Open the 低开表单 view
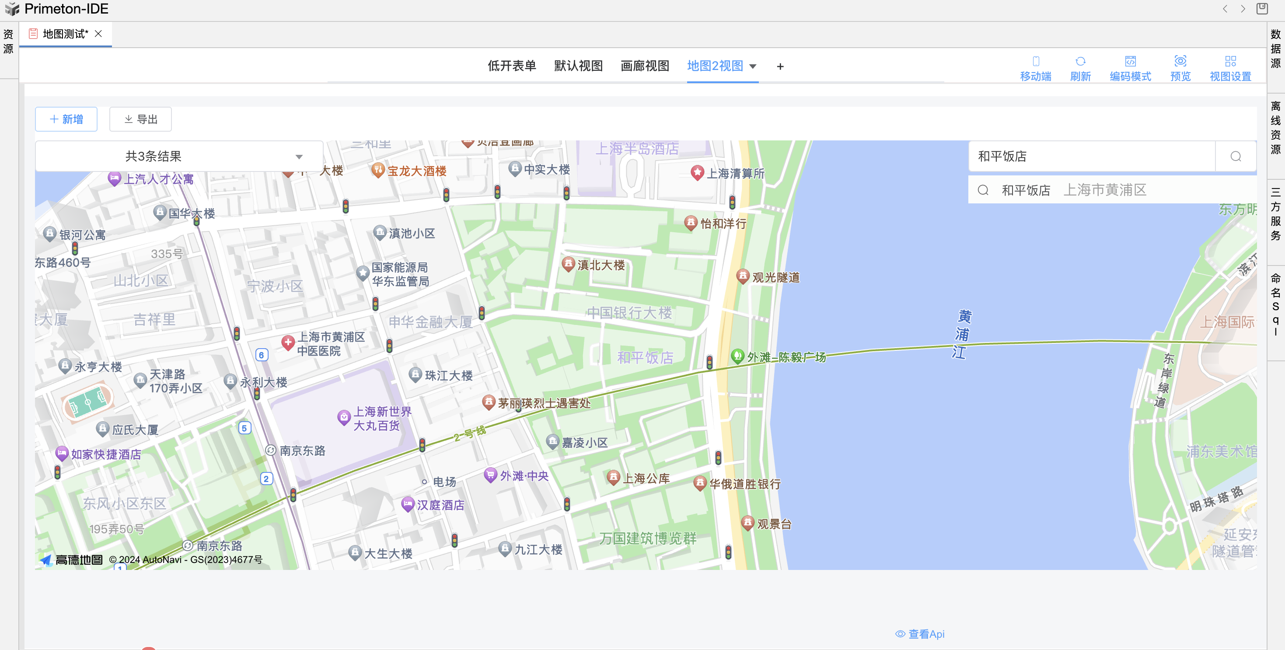The height and width of the screenshot is (650, 1285). [512, 66]
